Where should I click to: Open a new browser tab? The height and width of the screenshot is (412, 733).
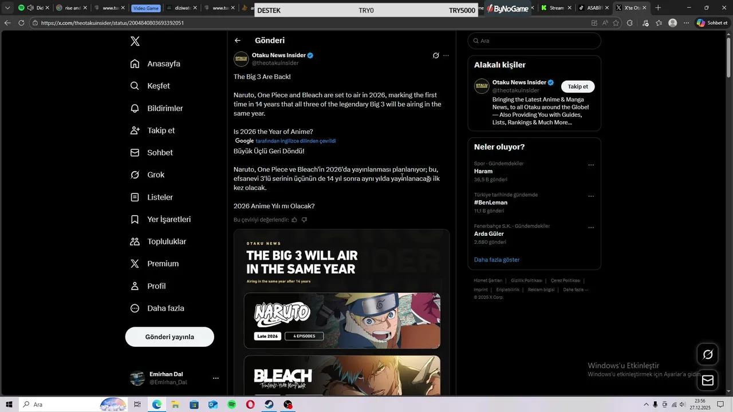pos(658,8)
